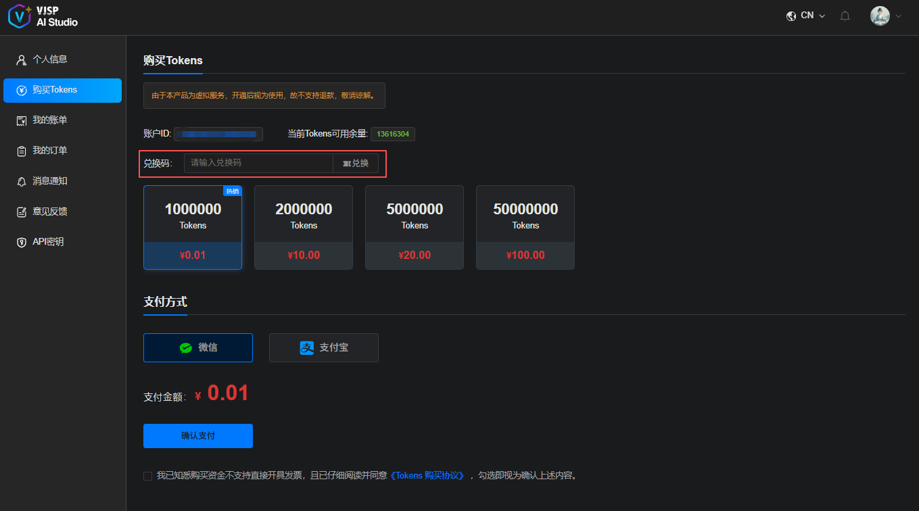The width and height of the screenshot is (919, 511).
Task: Click the Alipay blue logo icon
Action: coord(307,347)
